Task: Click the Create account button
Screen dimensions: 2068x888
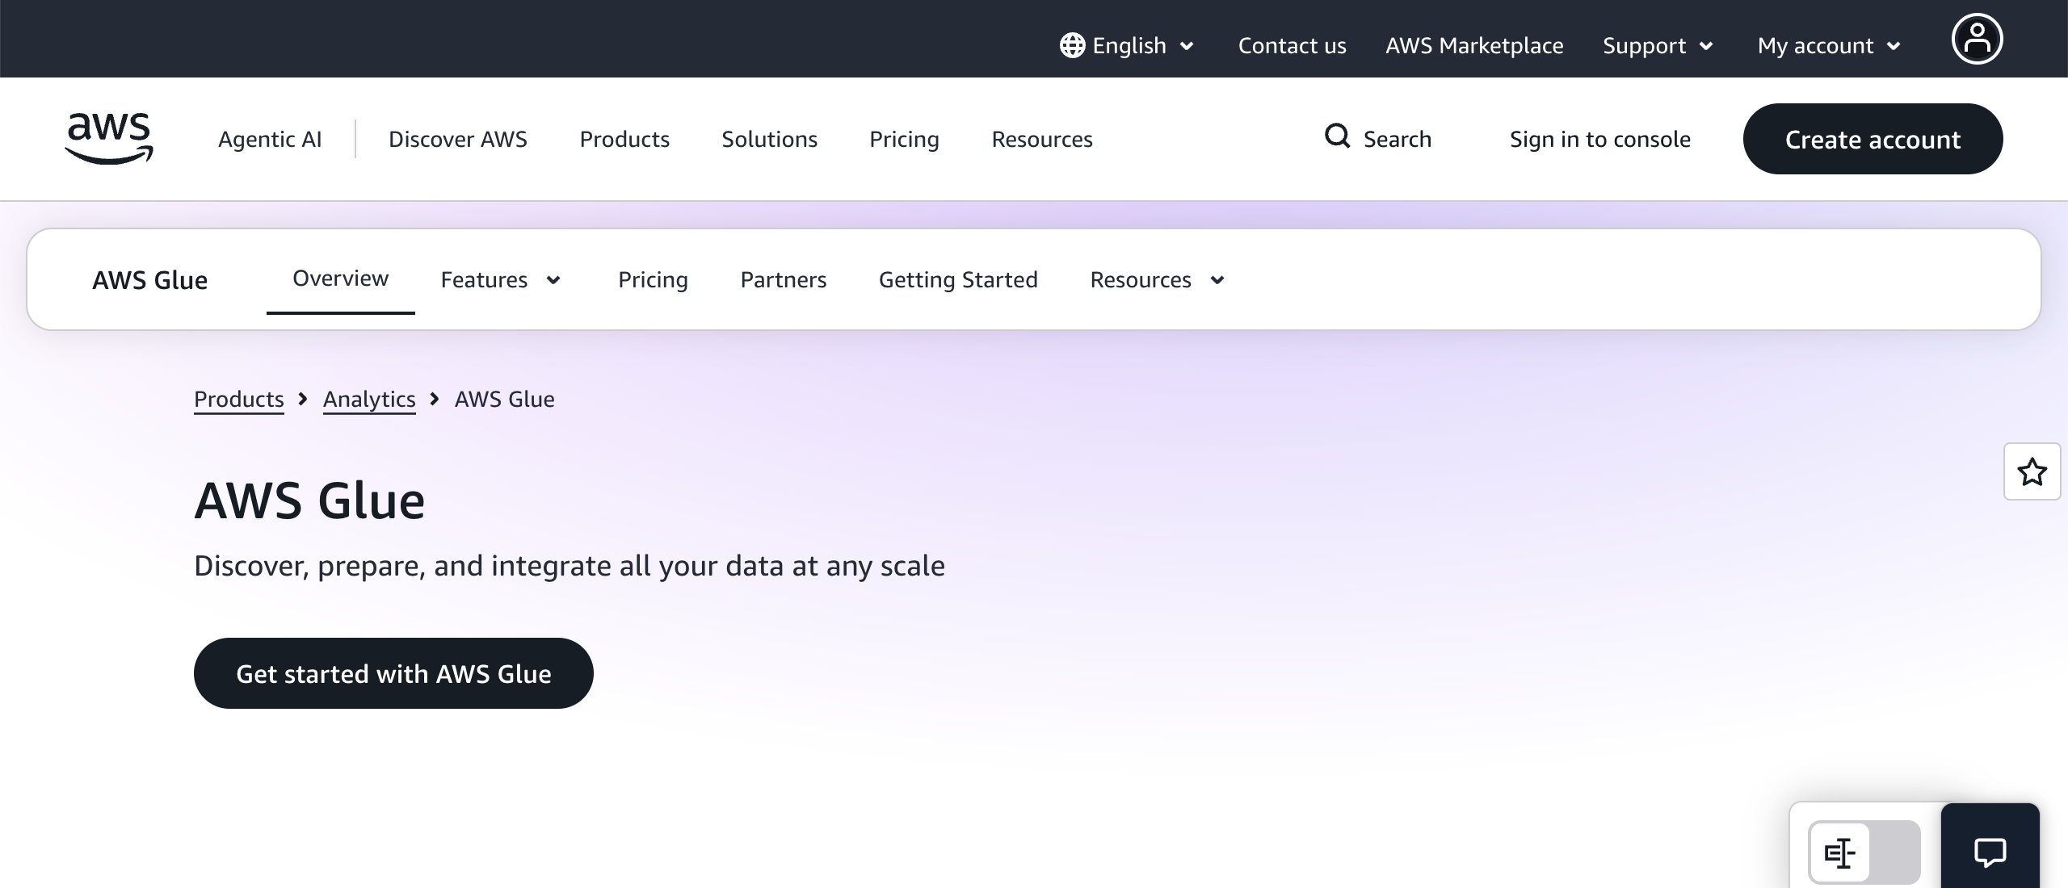Action: click(x=1873, y=139)
